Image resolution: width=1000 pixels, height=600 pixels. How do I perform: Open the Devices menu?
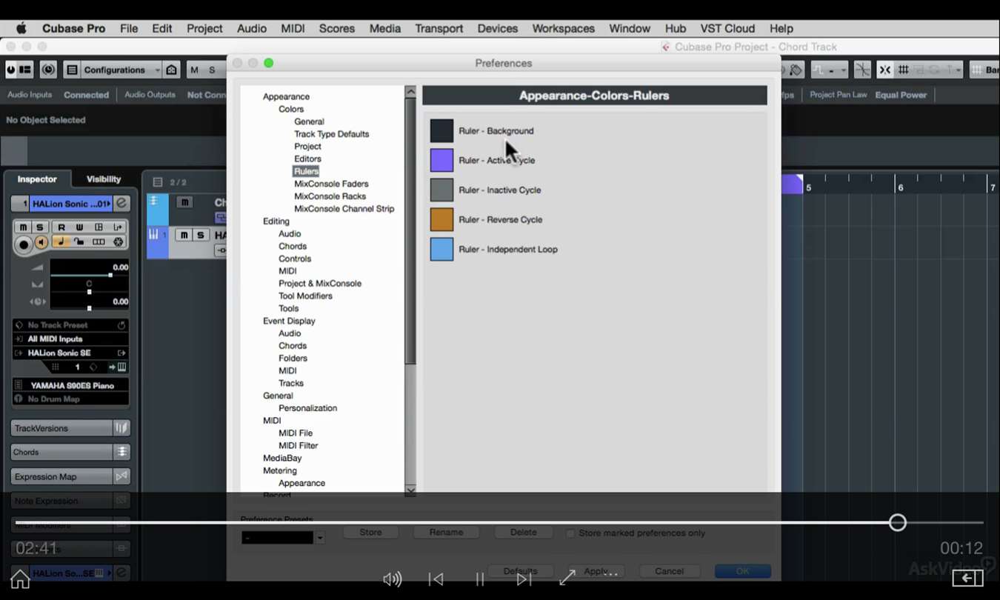[497, 28]
